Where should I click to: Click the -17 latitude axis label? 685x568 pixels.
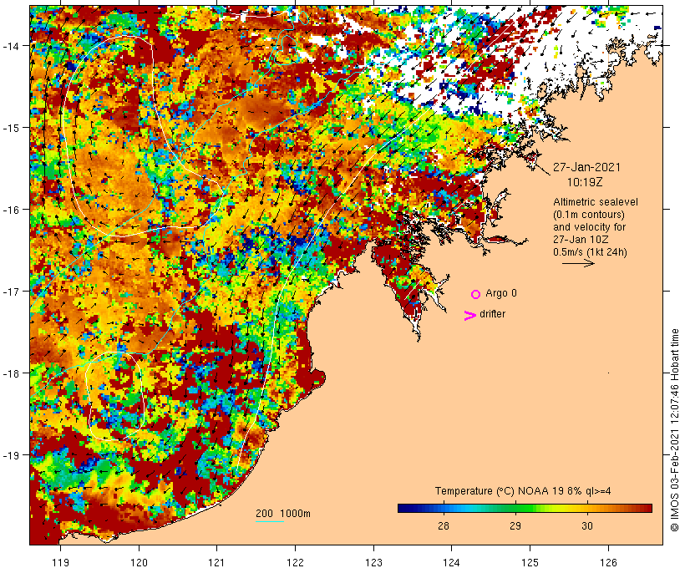[15, 292]
